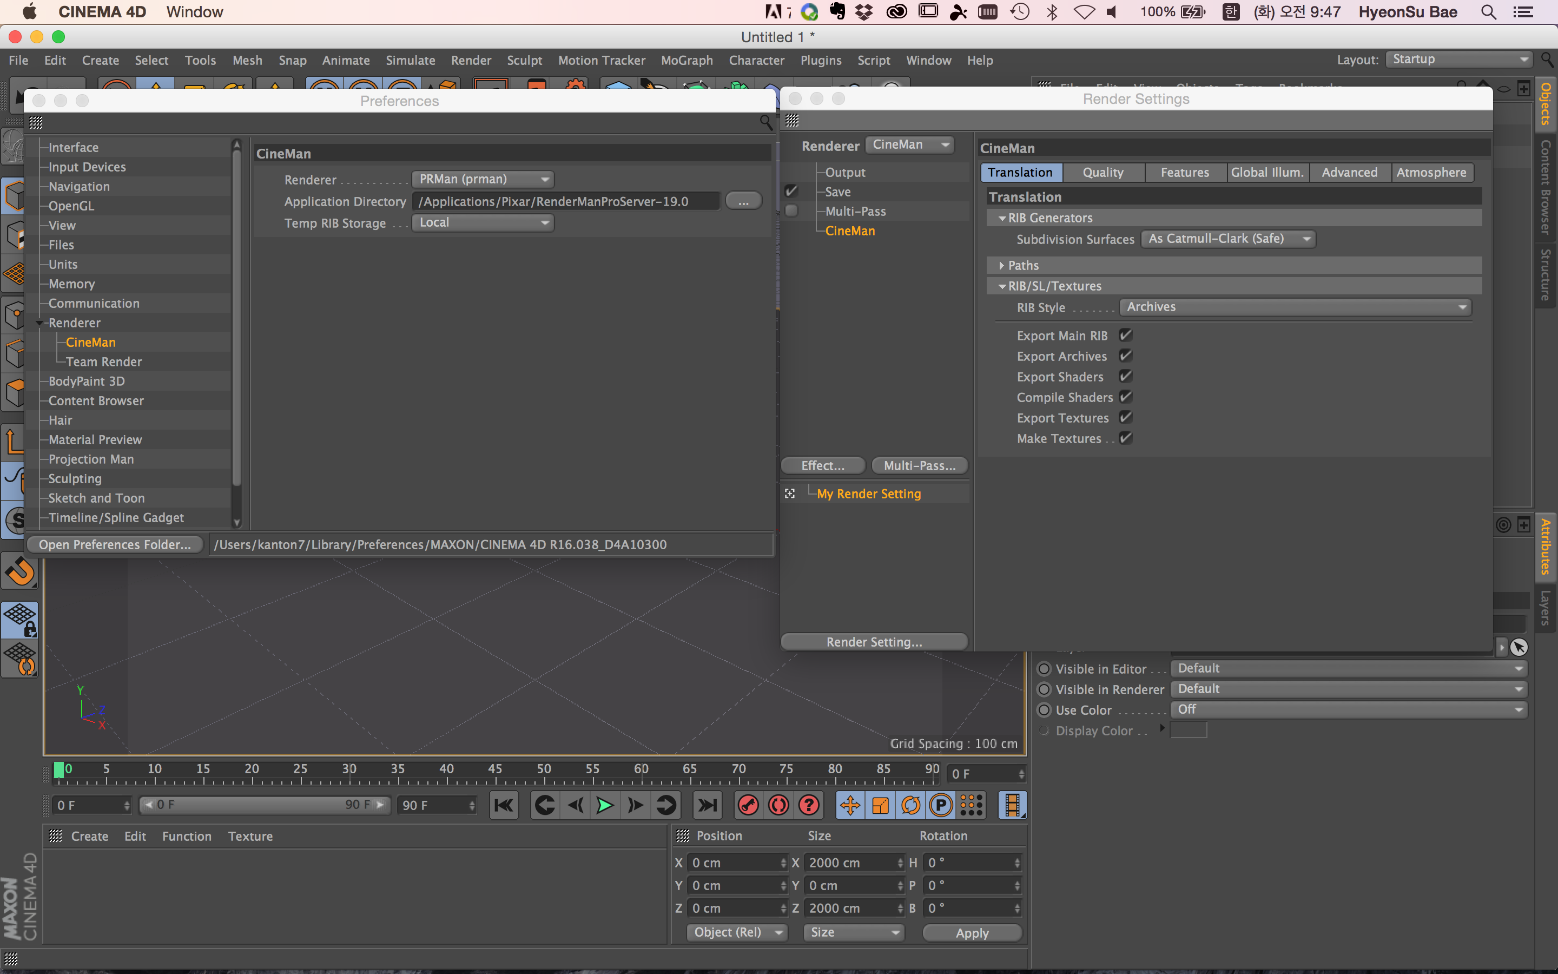Click Render Setting... button

(874, 642)
